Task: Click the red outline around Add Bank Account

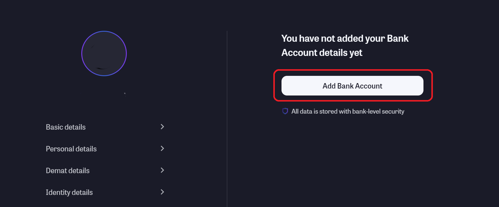Action: click(x=353, y=70)
